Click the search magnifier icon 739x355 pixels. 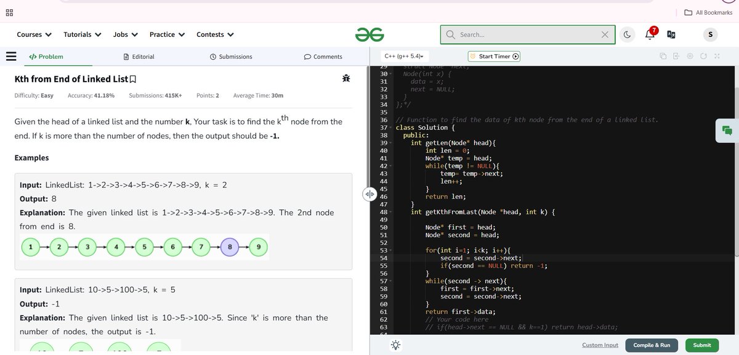pos(451,34)
